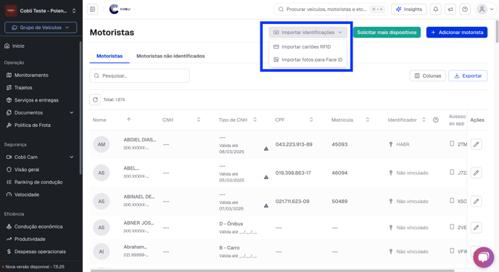Click the vertical page scrollbar
This screenshot has height=272, width=499.
coord(497,31)
